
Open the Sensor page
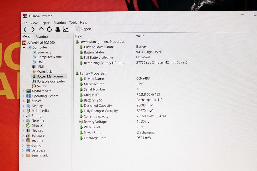[x=42, y=86]
